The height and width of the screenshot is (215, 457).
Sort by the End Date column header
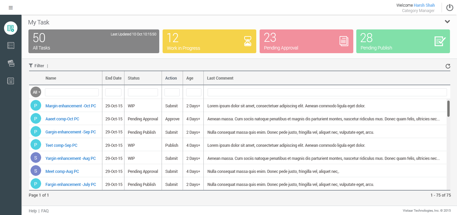113,78
